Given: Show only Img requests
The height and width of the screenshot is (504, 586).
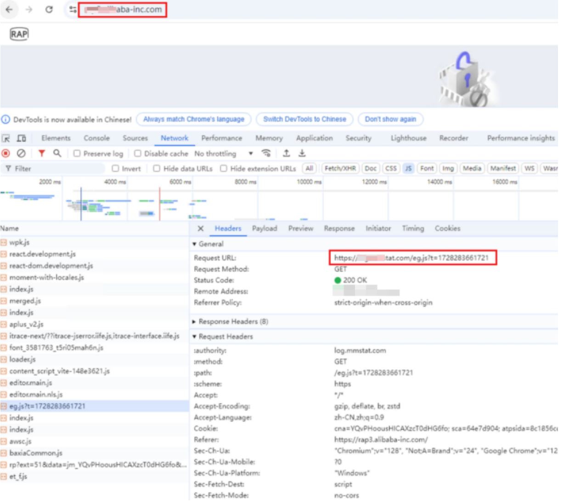Looking at the screenshot, I should click(x=448, y=168).
